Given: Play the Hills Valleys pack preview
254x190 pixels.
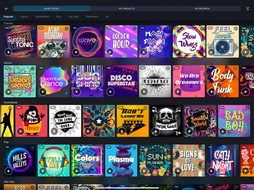Looking at the screenshot, I should (x=8, y=171).
